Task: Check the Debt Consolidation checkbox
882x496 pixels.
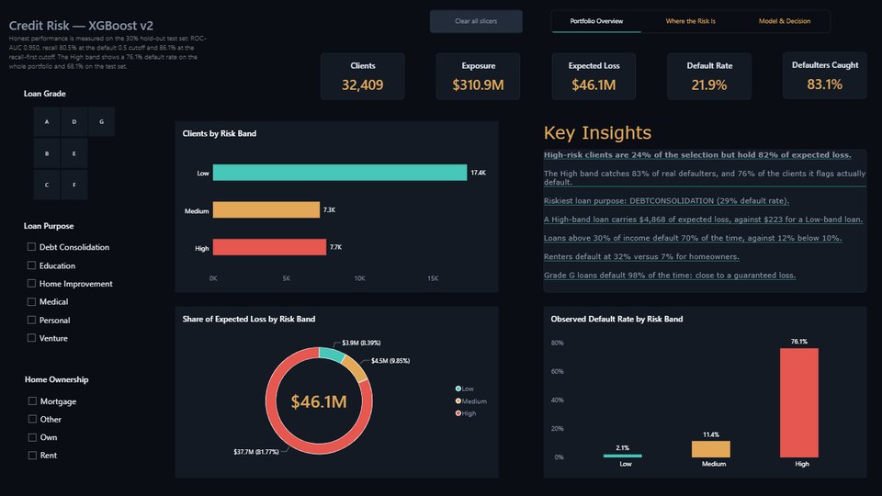Action: tap(31, 247)
